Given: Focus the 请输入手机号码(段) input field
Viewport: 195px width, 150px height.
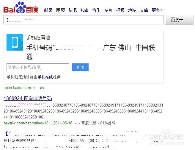Looking at the screenshot, I should [x=38, y=67].
